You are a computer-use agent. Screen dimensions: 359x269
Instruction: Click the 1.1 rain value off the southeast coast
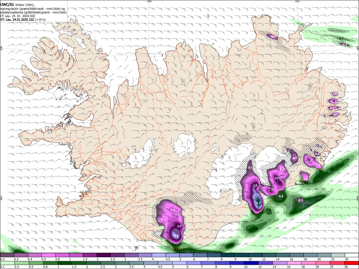pyautogui.click(x=332, y=169)
